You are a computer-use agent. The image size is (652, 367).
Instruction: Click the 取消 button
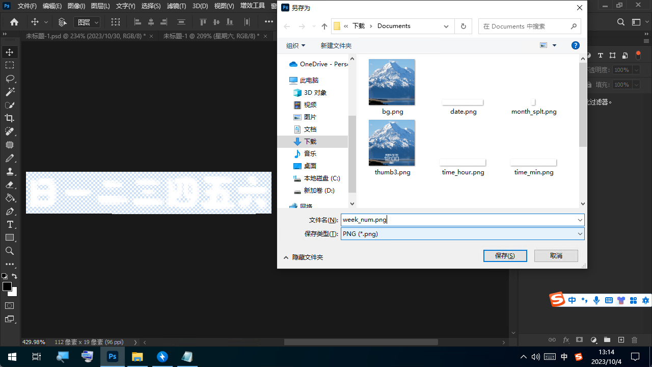[x=556, y=256]
